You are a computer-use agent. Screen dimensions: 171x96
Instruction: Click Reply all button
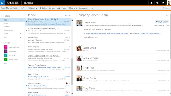coord(160,22)
